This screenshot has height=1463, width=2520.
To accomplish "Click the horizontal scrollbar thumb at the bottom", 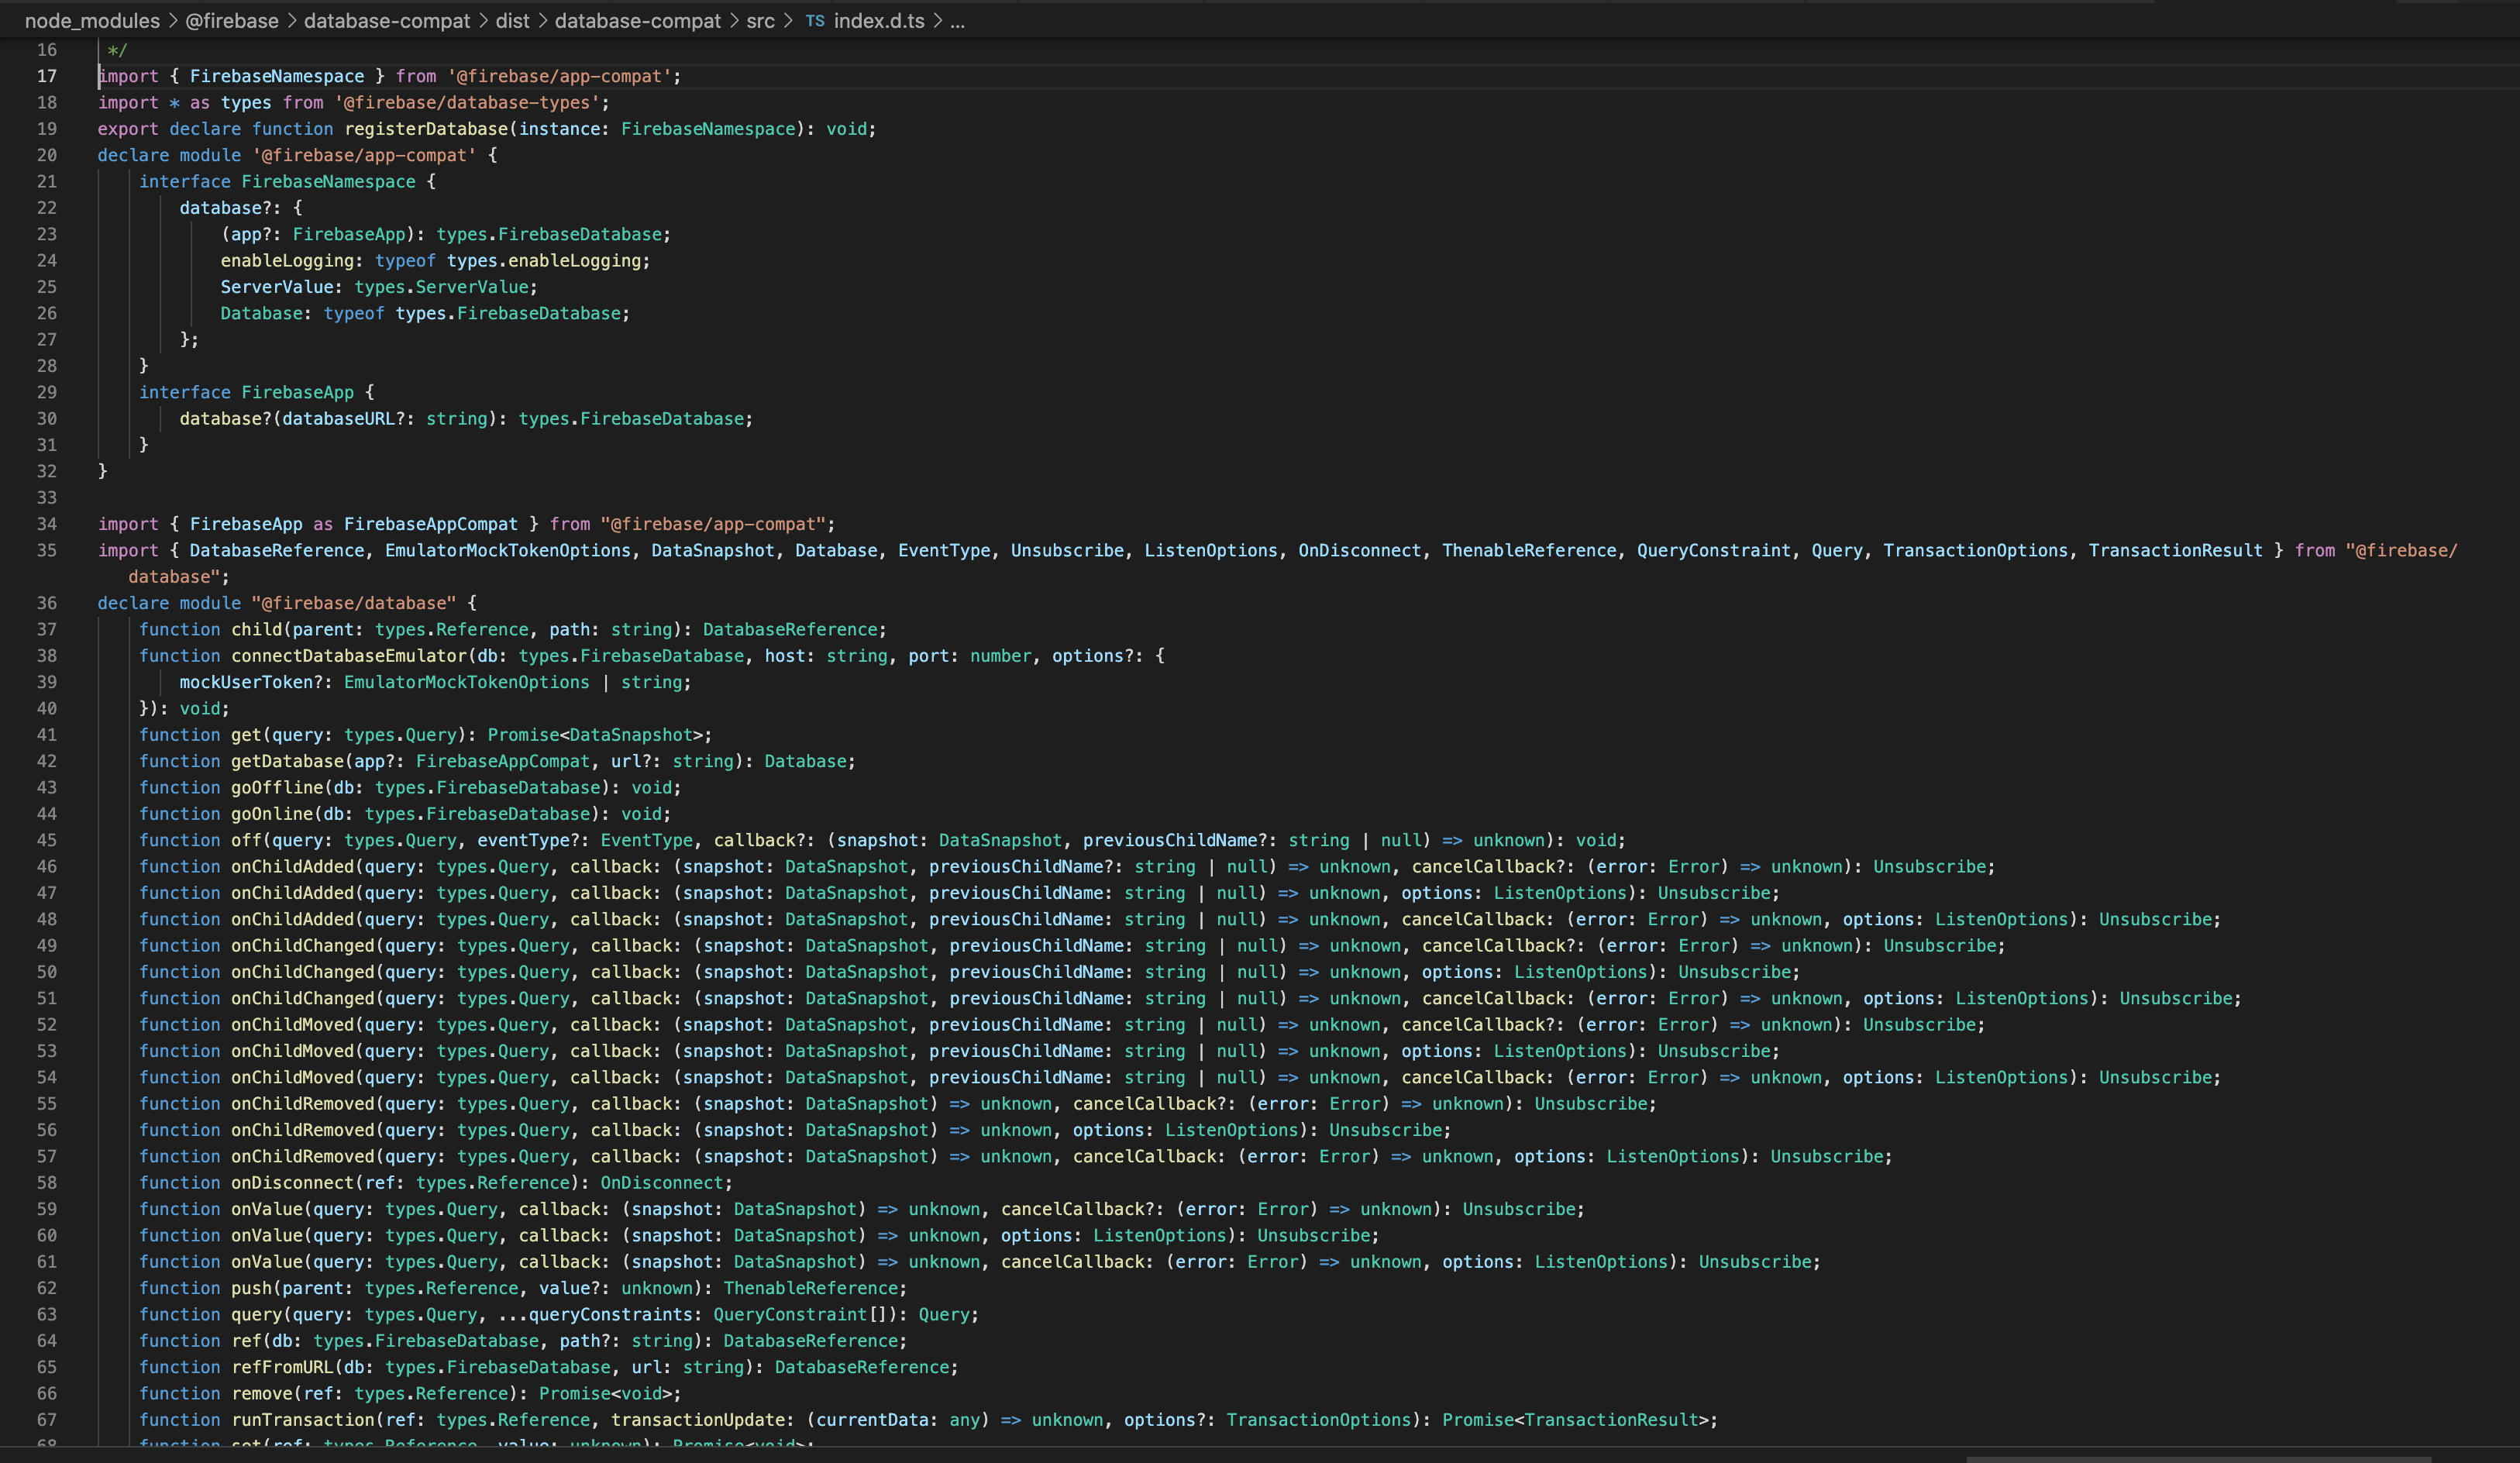I will [x=2197, y=1458].
